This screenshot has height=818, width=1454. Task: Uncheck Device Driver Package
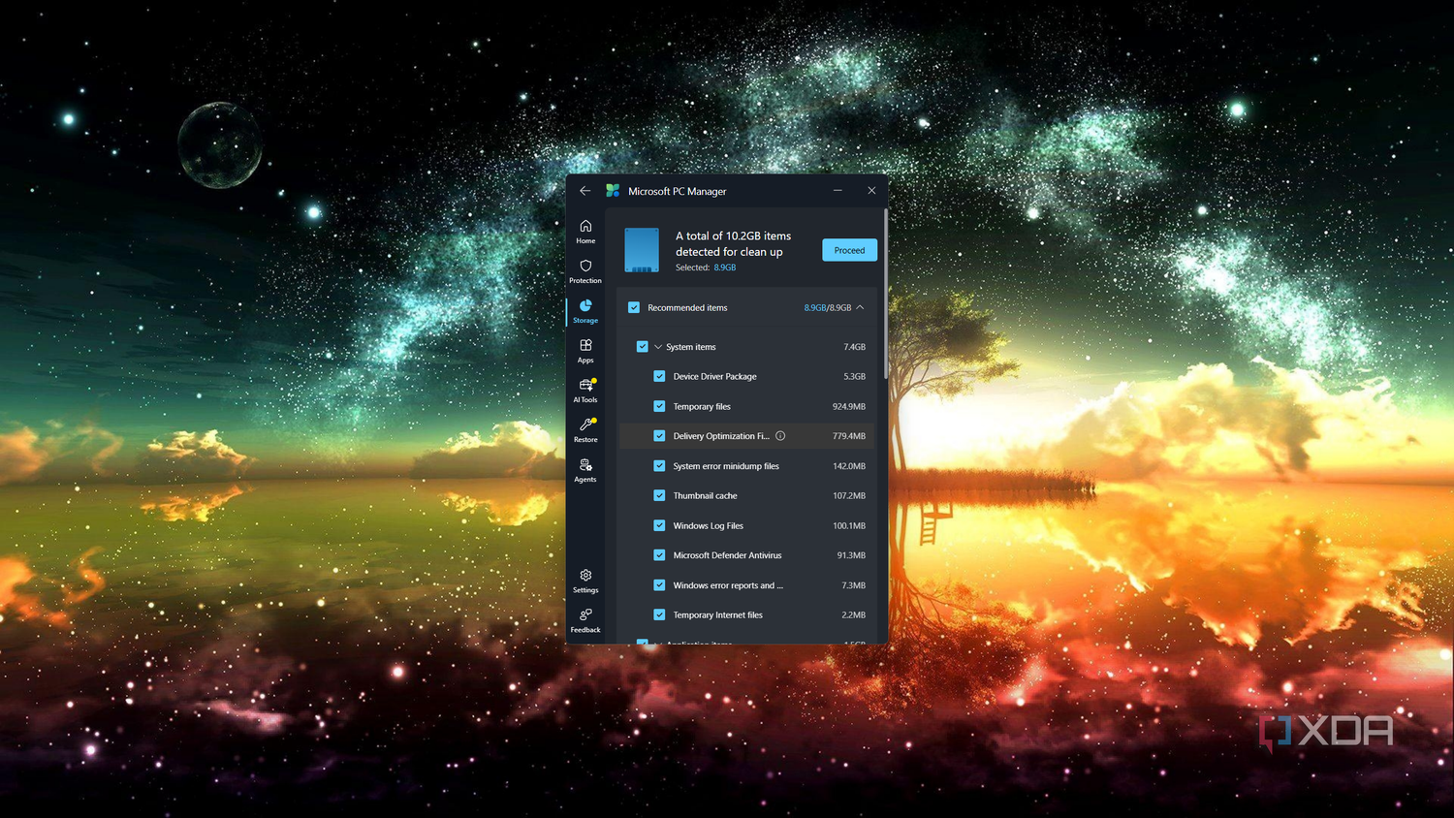coord(659,376)
